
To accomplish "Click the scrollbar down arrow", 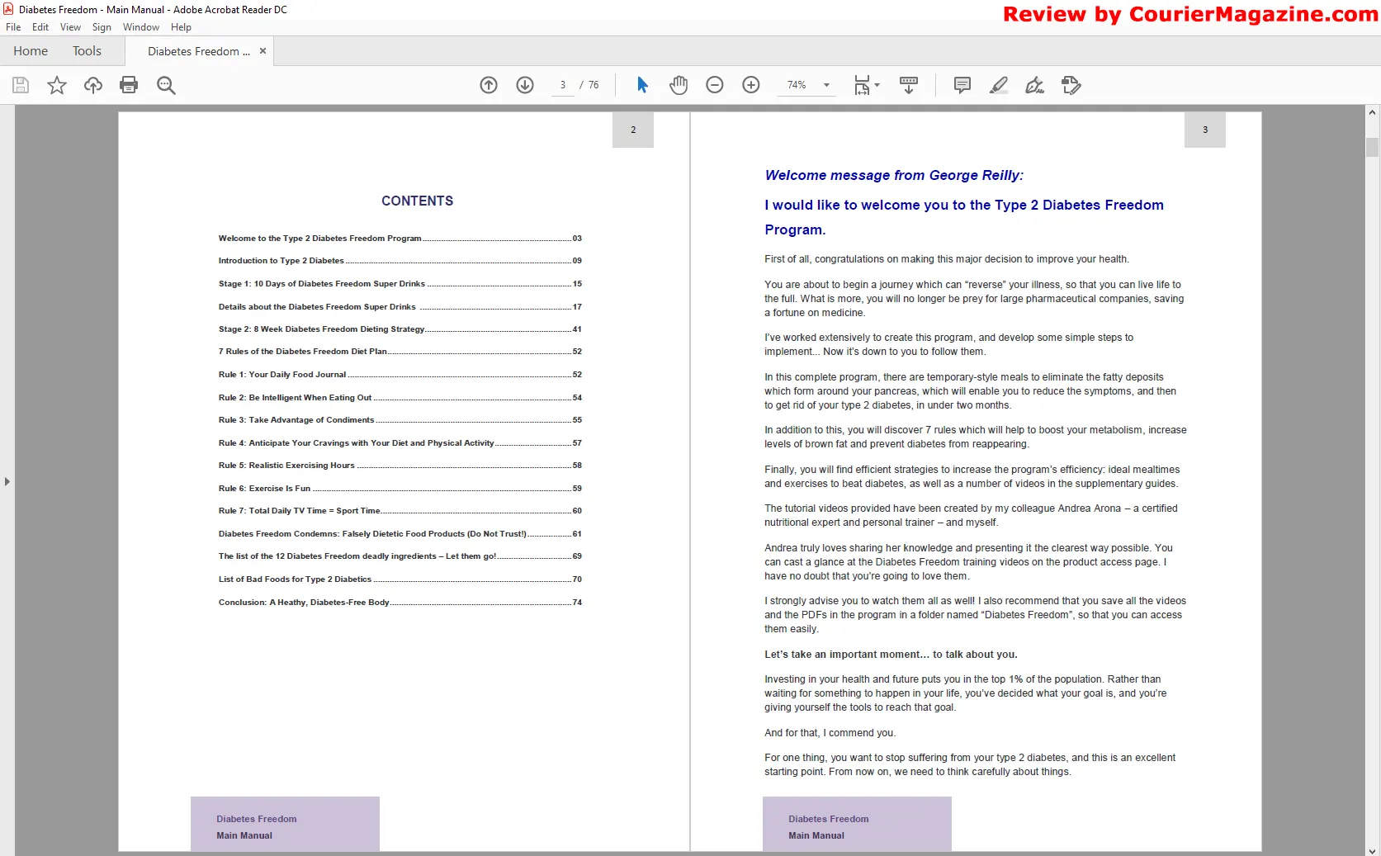I will [x=1372, y=849].
